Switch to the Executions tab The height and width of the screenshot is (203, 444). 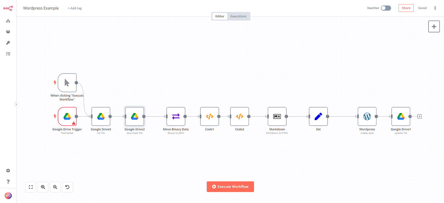click(238, 16)
